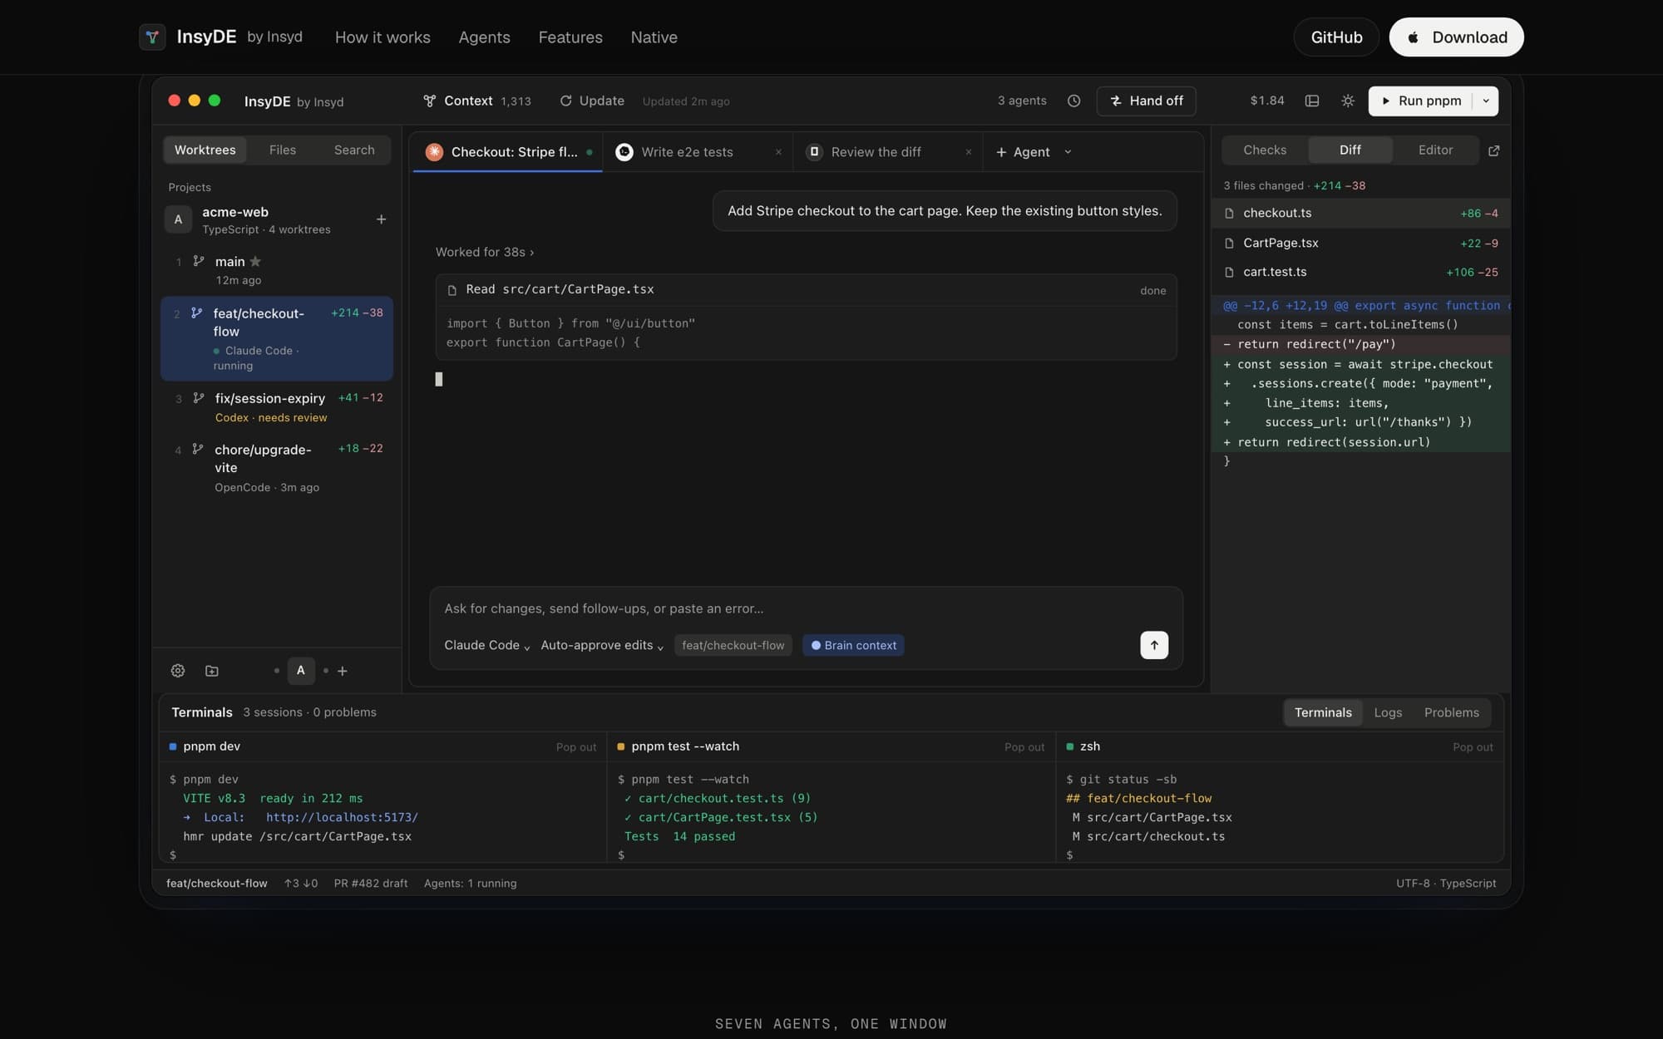Open CartPage.tsx in the diff file list
This screenshot has height=1039, width=1663.
pos(1360,243)
